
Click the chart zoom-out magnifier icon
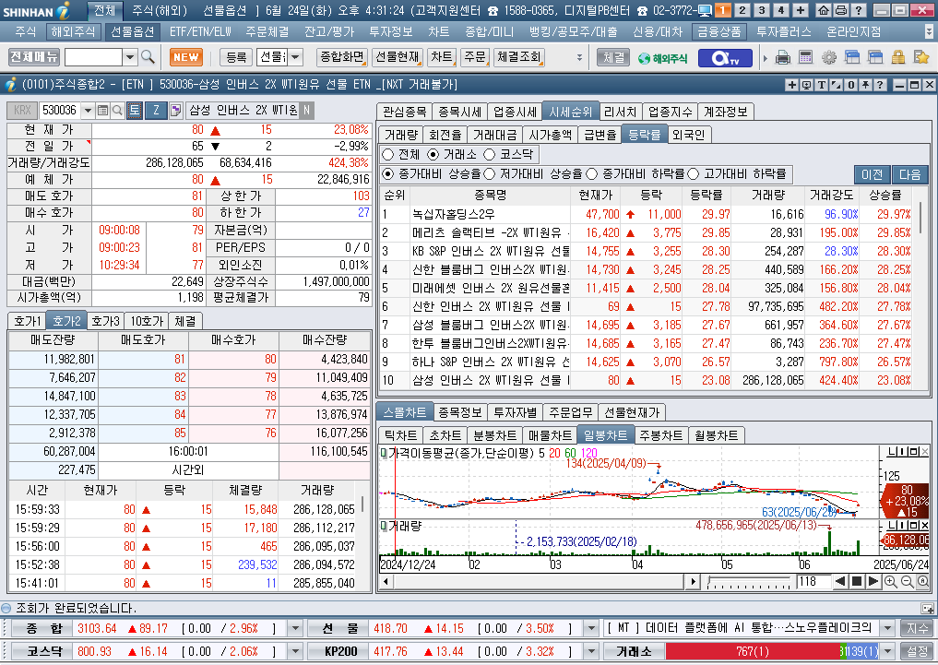coord(907,581)
